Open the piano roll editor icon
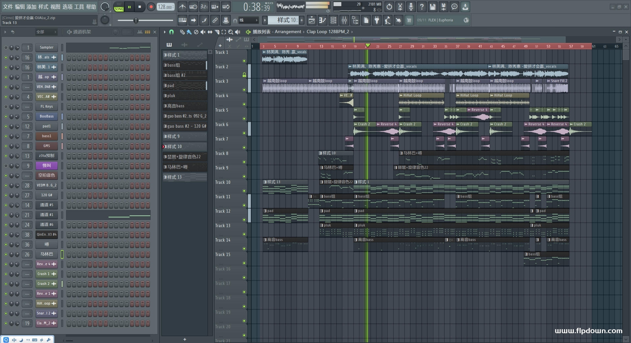 click(322, 20)
